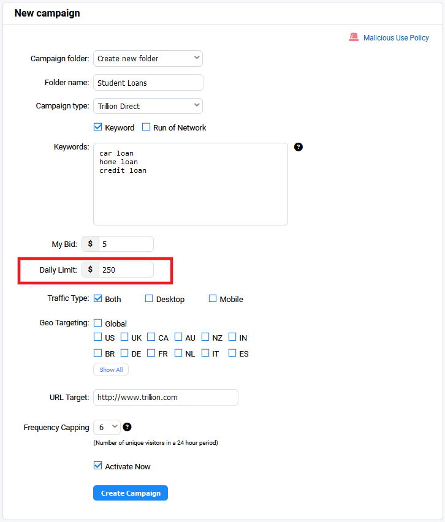The image size is (445, 522).
Task: Uncheck the Activate Now checkbox
Action: [x=97, y=466]
